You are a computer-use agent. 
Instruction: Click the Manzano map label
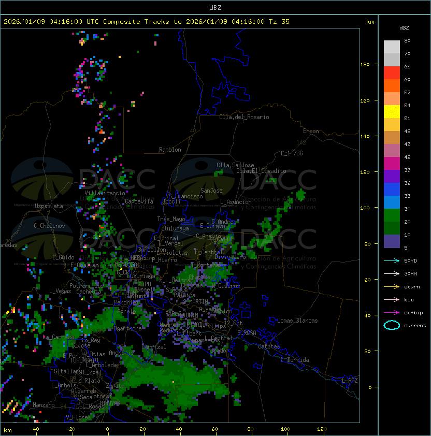click(x=44, y=405)
